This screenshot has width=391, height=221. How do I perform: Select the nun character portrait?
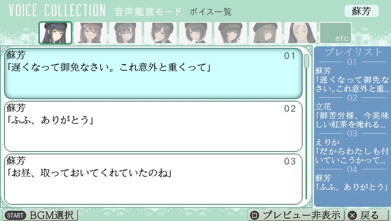pos(301,33)
